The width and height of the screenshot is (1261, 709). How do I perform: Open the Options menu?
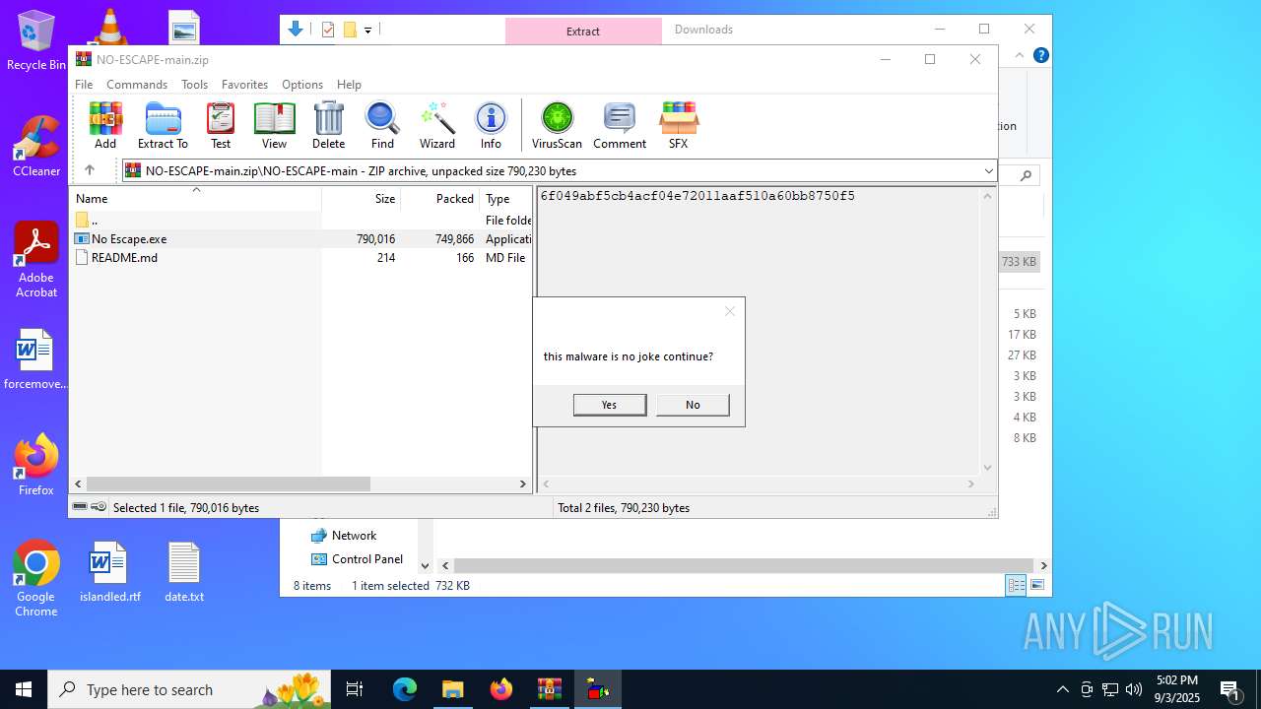click(x=302, y=85)
